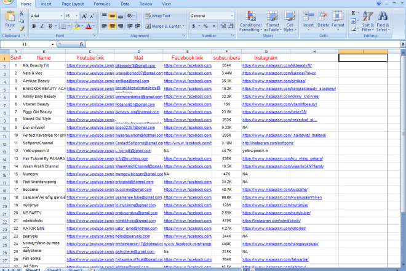Click the Insert Function fx button
This screenshot has width=406, height=271.
click(x=81, y=44)
